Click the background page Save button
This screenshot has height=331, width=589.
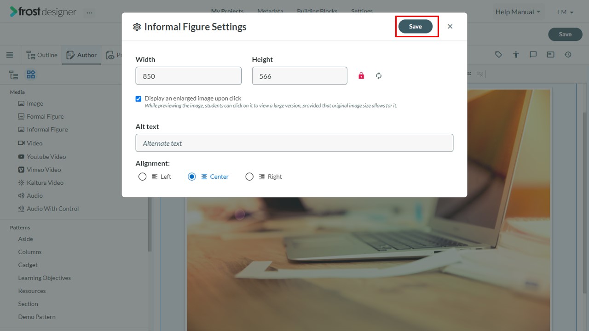tap(565, 34)
